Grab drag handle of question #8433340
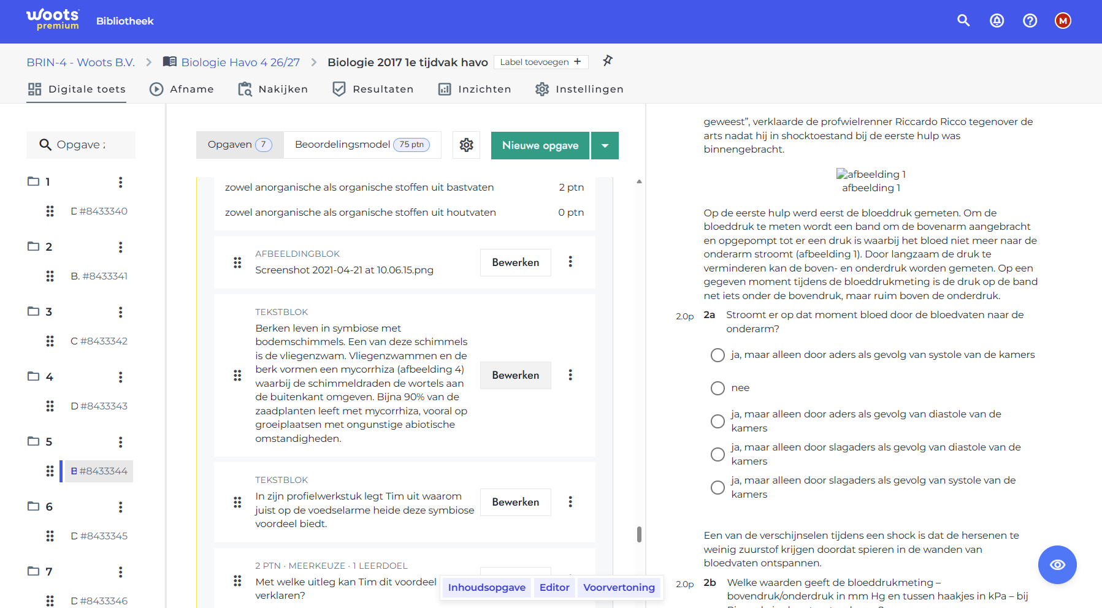 50,211
